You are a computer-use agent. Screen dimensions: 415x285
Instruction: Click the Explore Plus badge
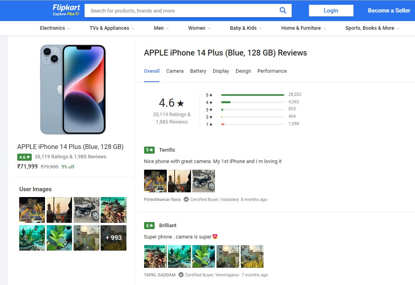click(x=66, y=14)
